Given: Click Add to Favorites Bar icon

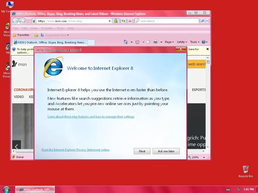Looking at the screenshot, I should [36, 35].
